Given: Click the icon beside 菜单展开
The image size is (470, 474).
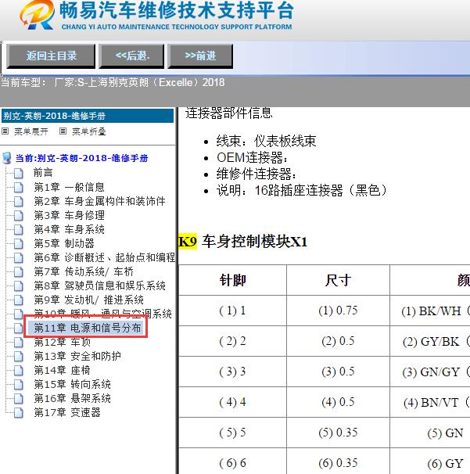Looking at the screenshot, I should point(5,131).
